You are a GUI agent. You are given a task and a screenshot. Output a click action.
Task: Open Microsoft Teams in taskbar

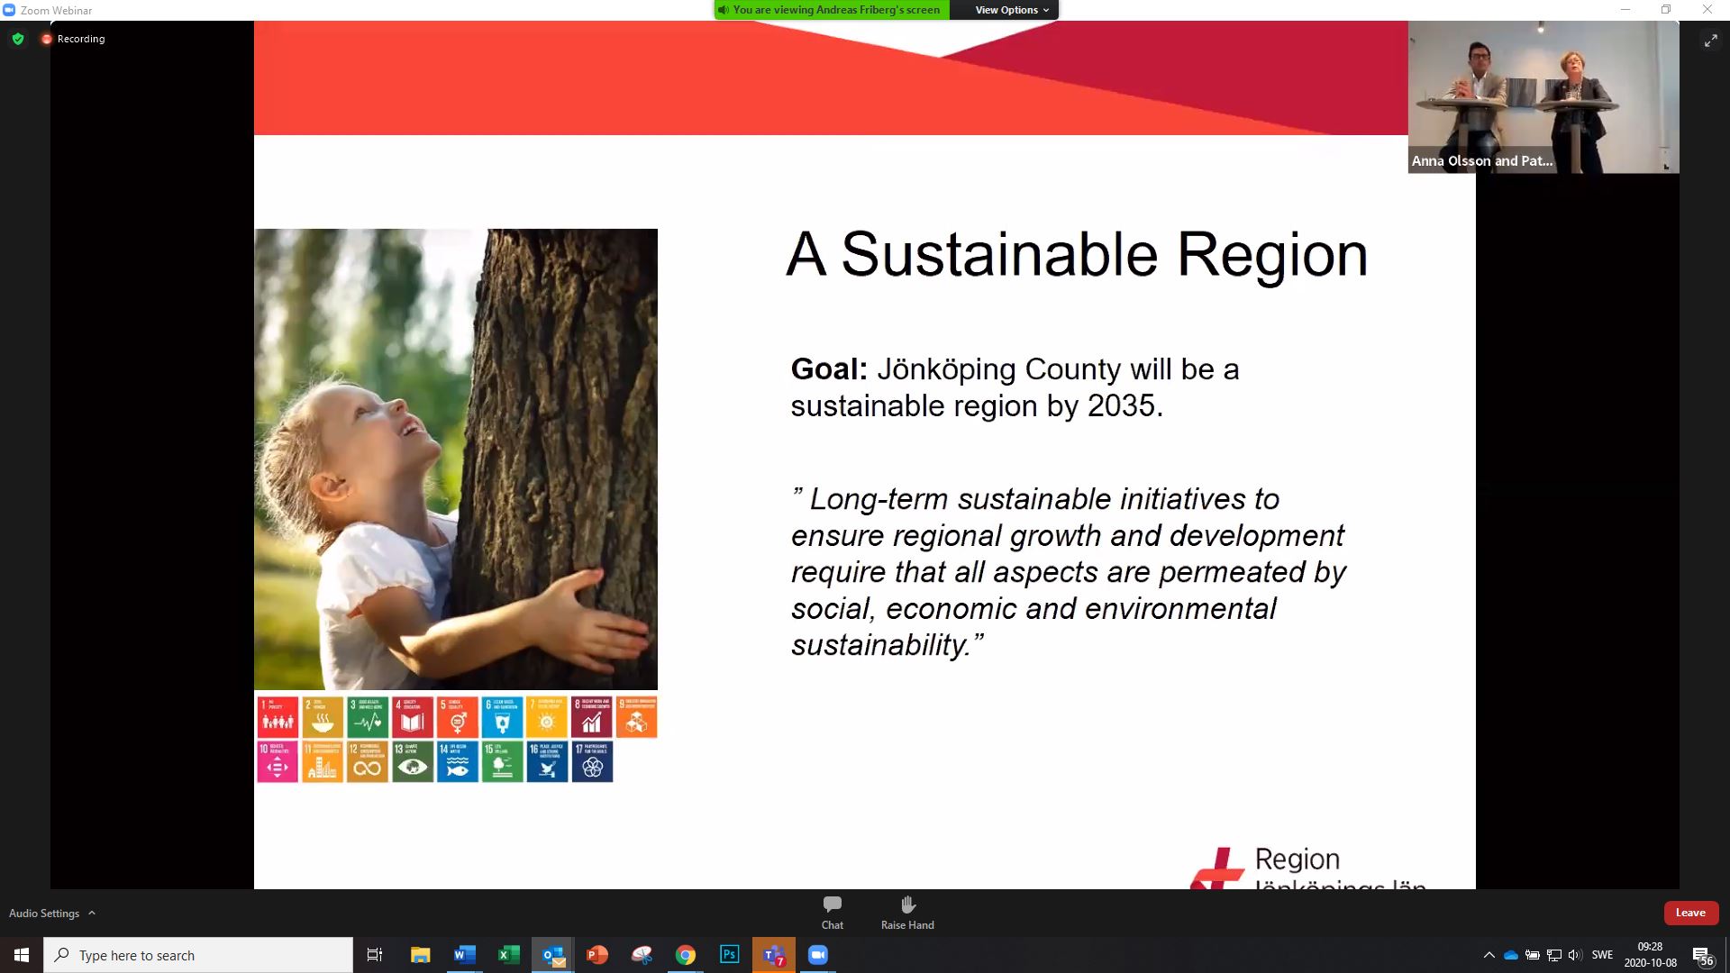[x=773, y=955]
